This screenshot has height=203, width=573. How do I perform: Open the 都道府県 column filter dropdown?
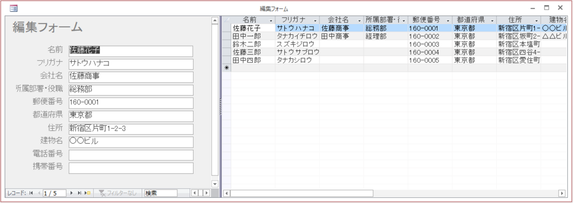pyautogui.click(x=492, y=20)
